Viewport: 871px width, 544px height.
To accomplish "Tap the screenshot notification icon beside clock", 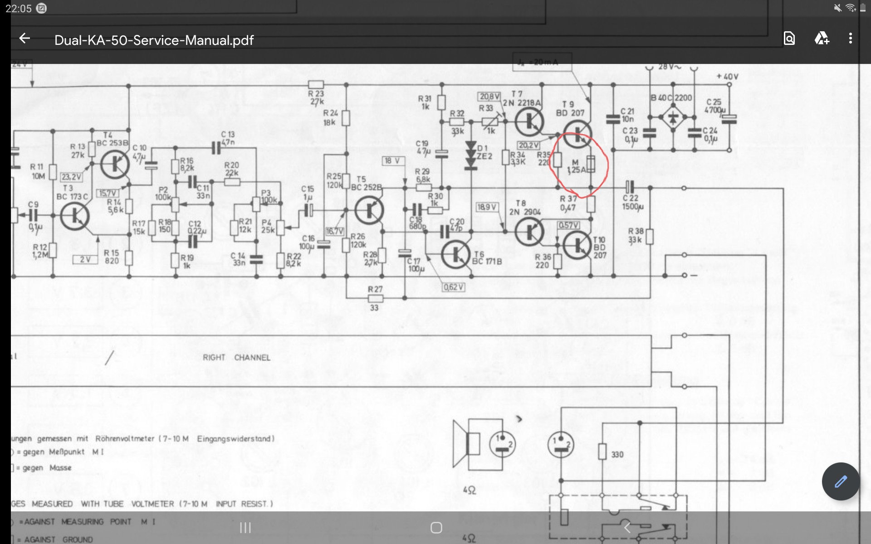I will [41, 8].
